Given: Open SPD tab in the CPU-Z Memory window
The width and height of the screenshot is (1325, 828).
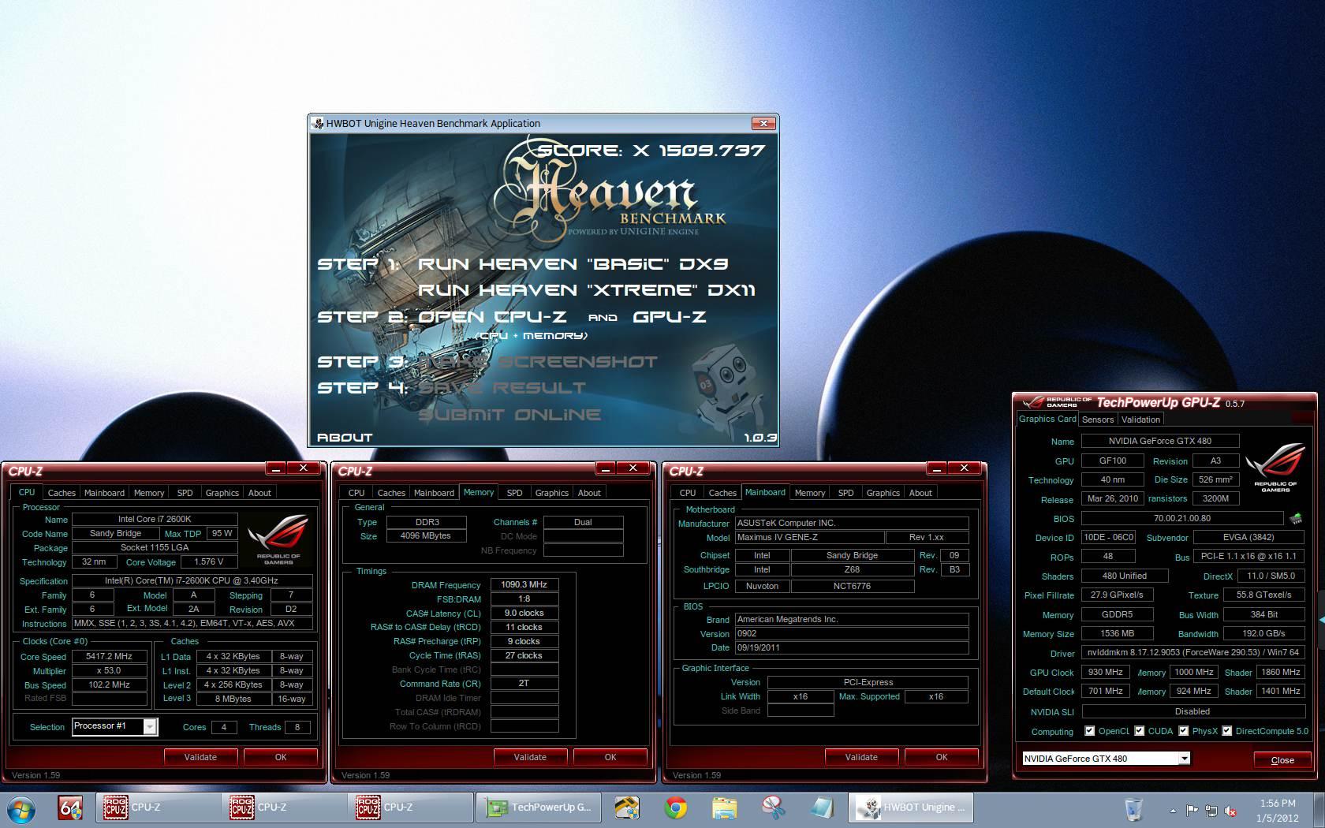Looking at the screenshot, I should coord(514,493).
